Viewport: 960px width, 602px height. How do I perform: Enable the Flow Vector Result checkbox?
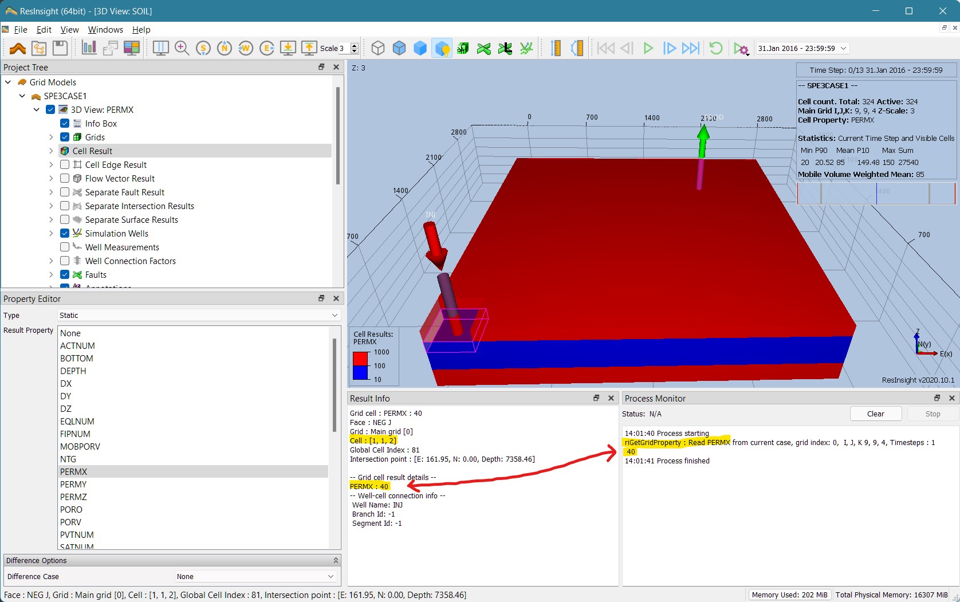(65, 178)
